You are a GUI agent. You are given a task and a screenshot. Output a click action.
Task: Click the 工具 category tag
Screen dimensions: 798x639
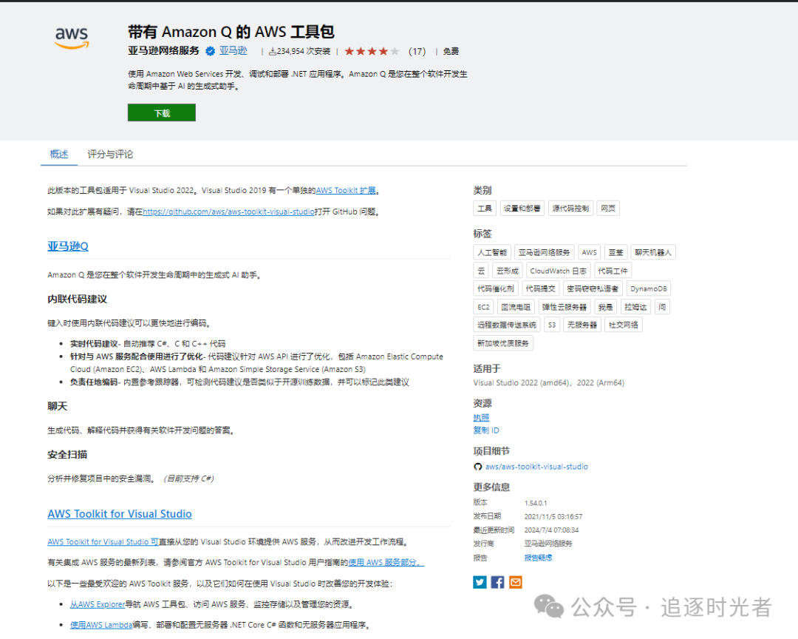[x=485, y=208]
